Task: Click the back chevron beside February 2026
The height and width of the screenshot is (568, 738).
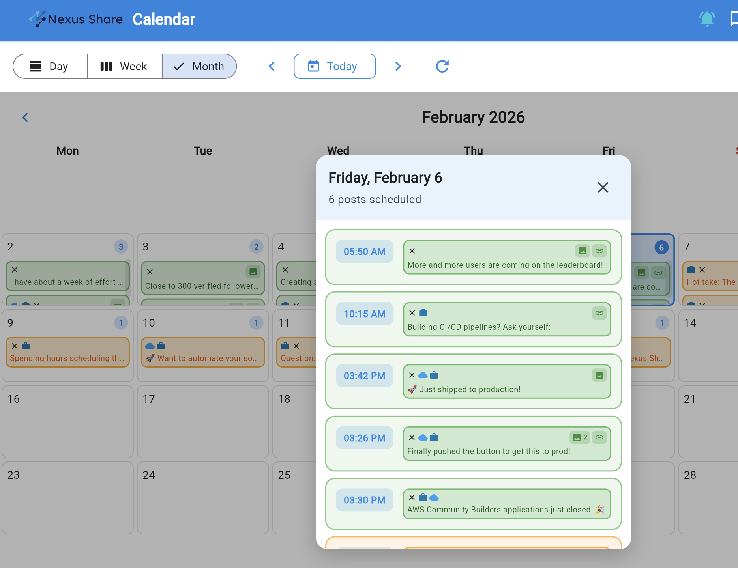Action: click(x=25, y=118)
